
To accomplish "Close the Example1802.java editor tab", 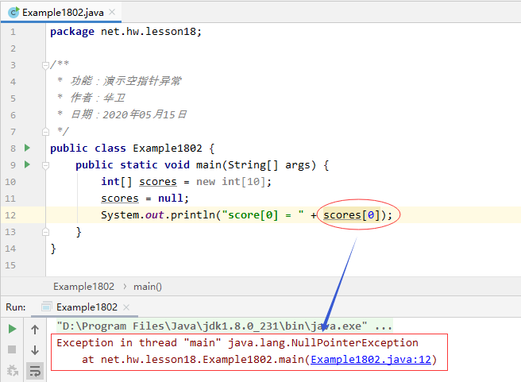I will point(112,12).
